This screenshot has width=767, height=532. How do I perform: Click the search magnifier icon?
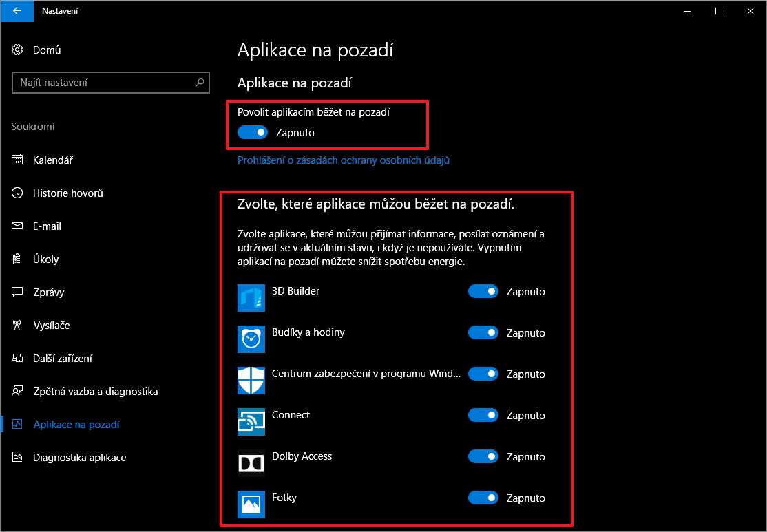(200, 83)
